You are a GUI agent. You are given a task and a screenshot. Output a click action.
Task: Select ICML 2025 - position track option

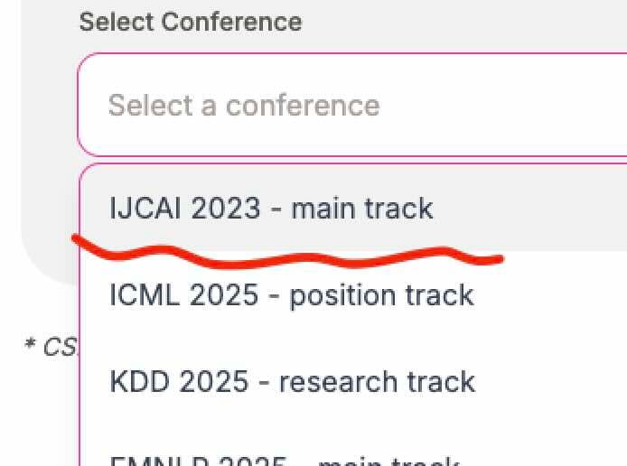(x=291, y=295)
